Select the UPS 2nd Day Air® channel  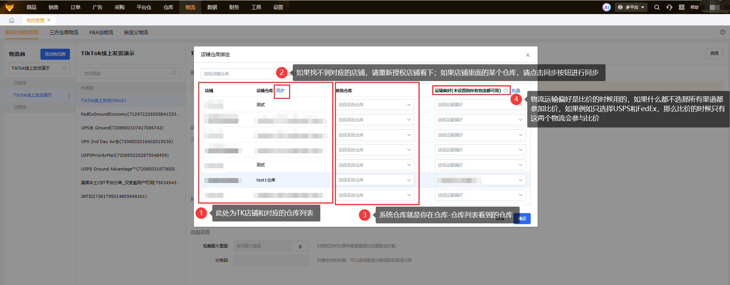[127, 142]
